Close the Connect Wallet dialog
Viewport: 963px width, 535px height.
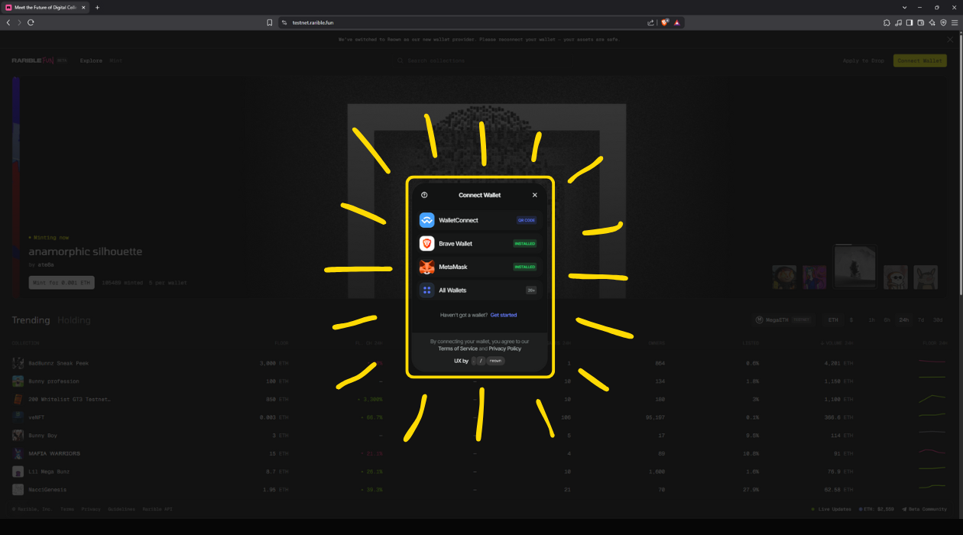click(x=535, y=195)
